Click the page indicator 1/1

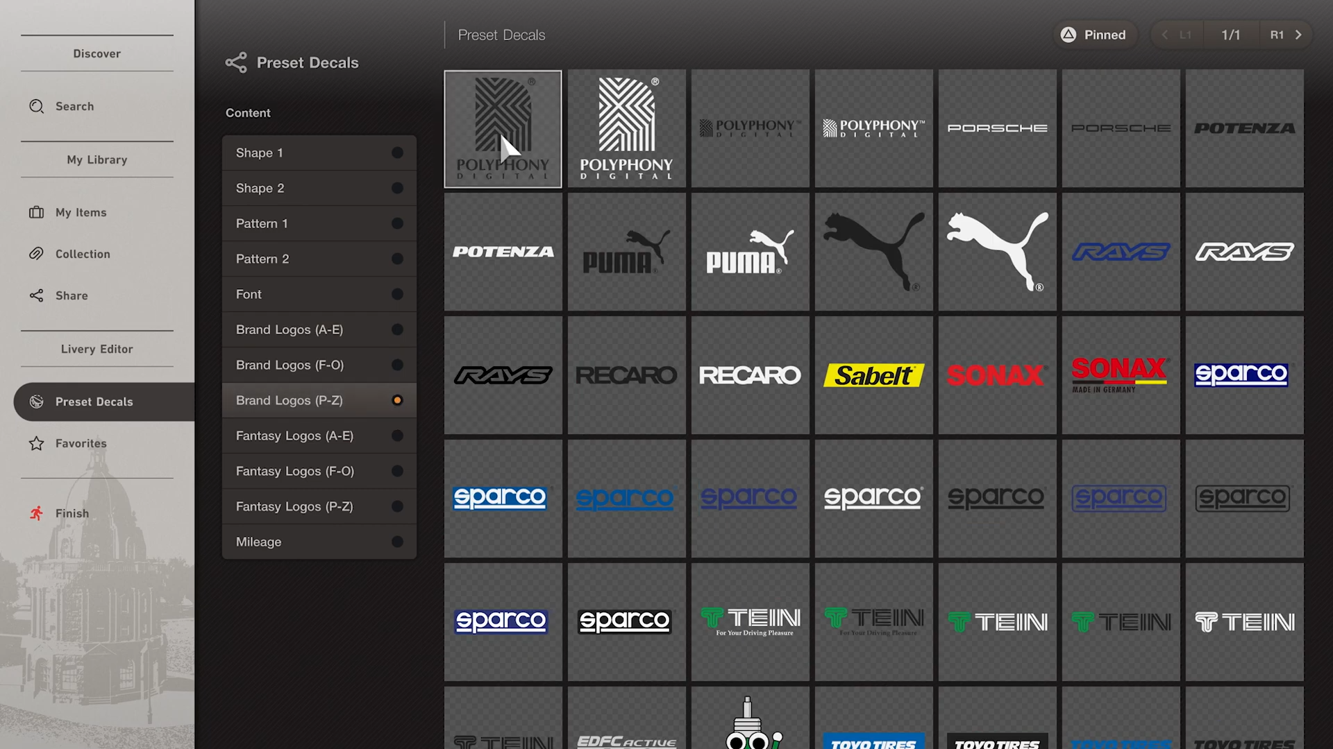1231,35
